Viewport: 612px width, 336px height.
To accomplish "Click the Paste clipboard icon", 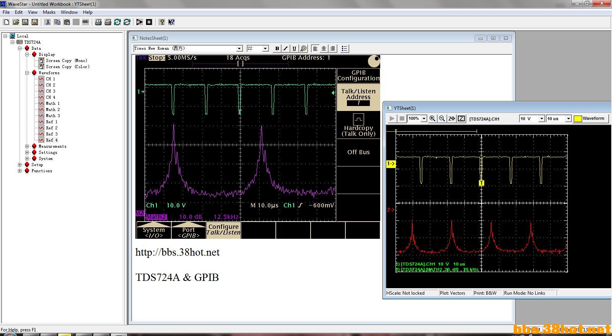I will (x=67, y=22).
